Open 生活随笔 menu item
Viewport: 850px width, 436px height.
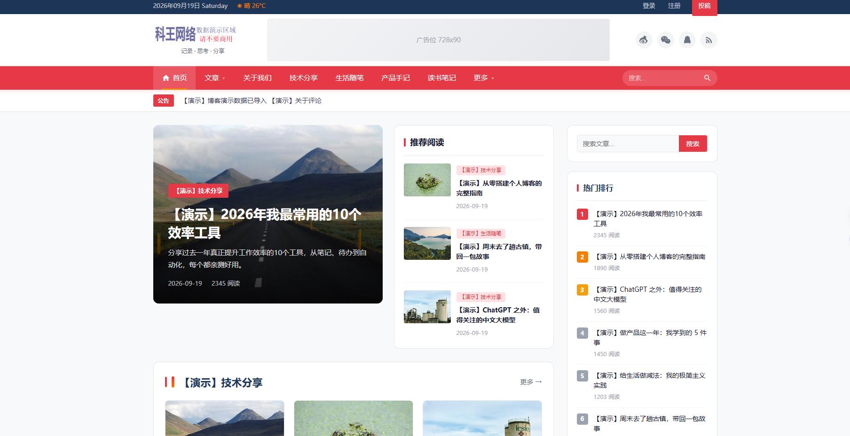click(x=349, y=78)
